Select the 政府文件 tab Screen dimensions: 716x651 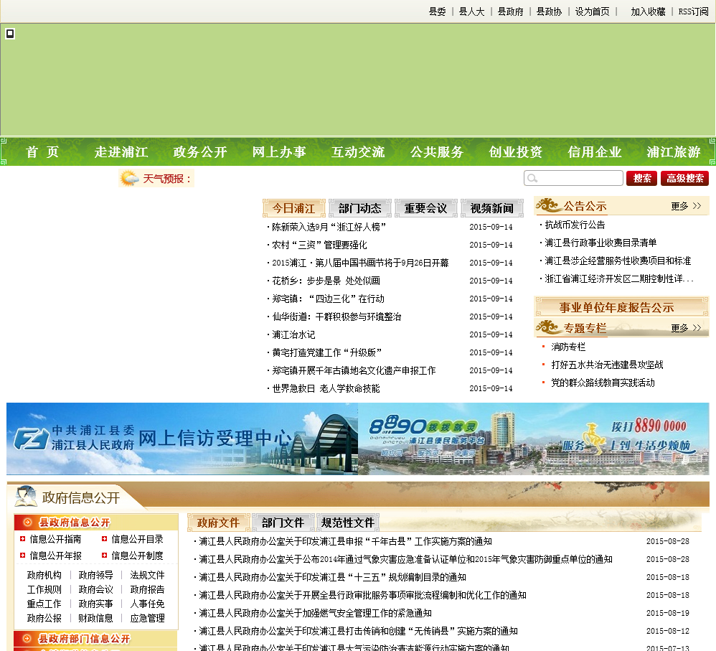pyautogui.click(x=218, y=523)
